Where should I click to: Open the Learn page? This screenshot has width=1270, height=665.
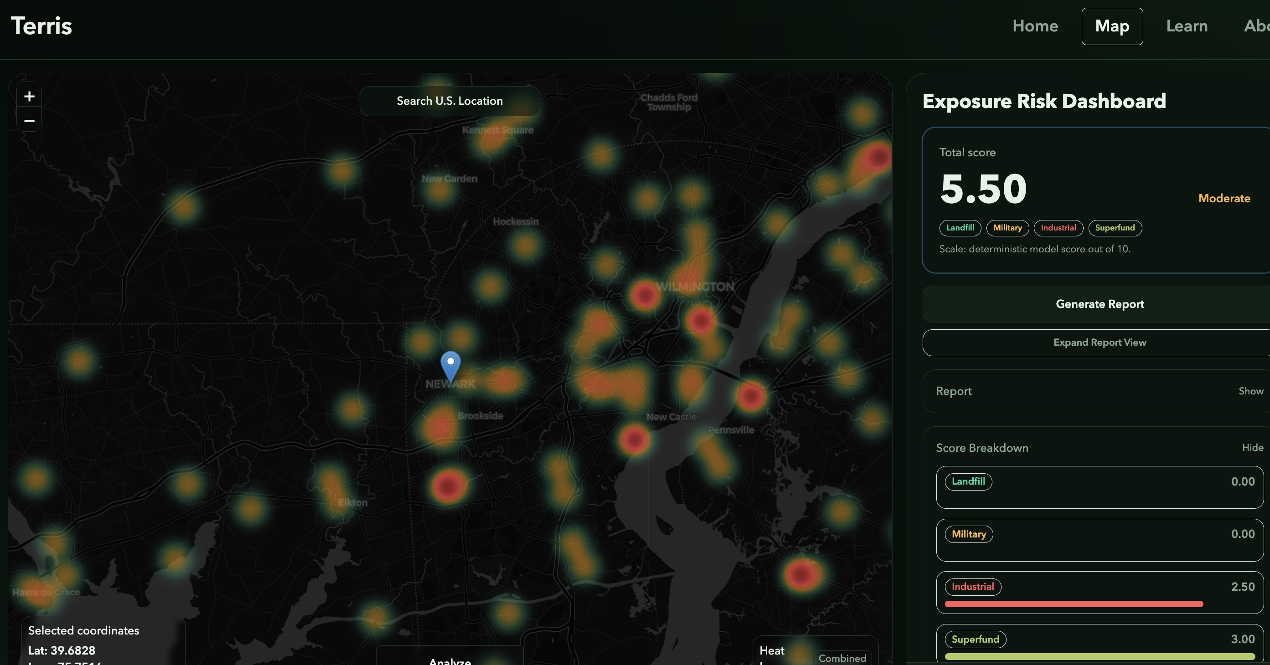(x=1187, y=26)
